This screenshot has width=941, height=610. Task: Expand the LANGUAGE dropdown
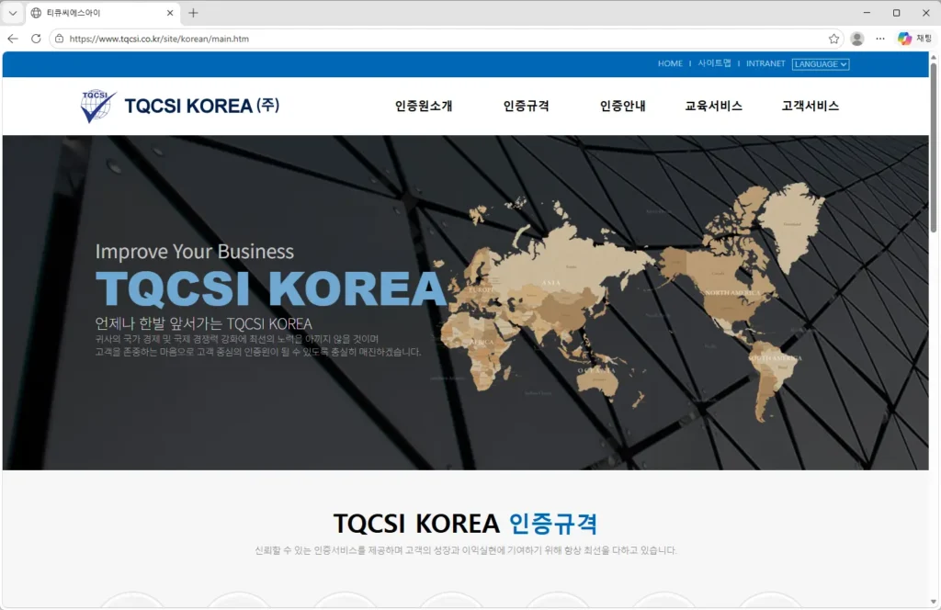[x=820, y=64]
